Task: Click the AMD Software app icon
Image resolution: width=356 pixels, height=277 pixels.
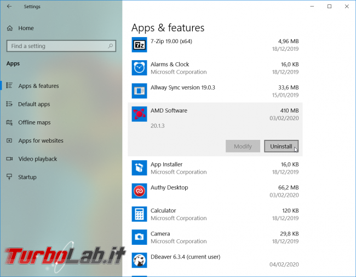Action: click(139, 114)
